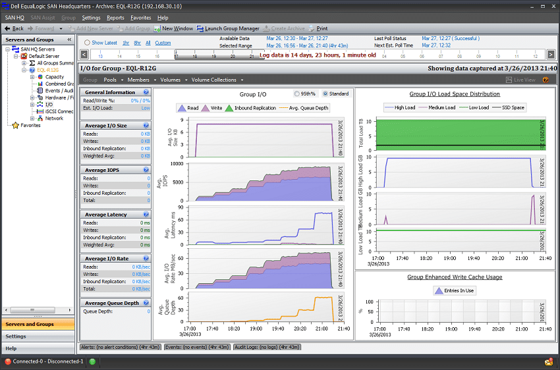Open Favorites star in the tree
The image size is (560, 370).
point(15,125)
